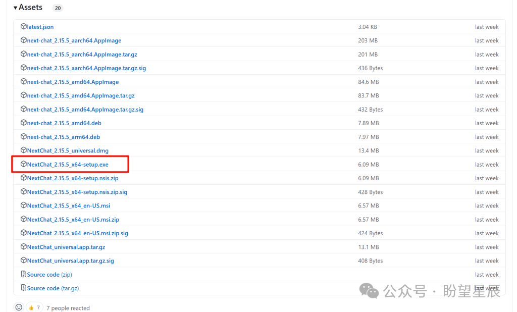Open NextChat_2.15.5_x64-setup.nsis.zip.sig link
The height and width of the screenshot is (312, 517).
(77, 192)
